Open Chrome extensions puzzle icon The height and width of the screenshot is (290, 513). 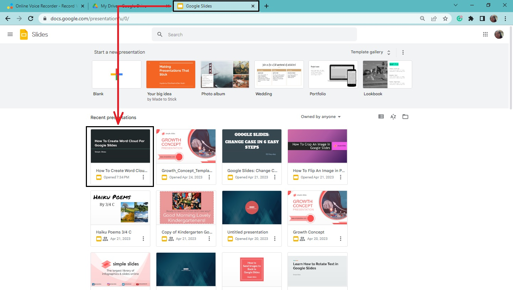coord(471,18)
